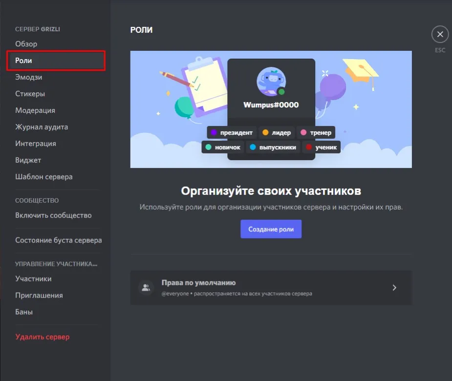Click the orange dot on лидер role
Screen dimensions: 452x381
coord(265,132)
